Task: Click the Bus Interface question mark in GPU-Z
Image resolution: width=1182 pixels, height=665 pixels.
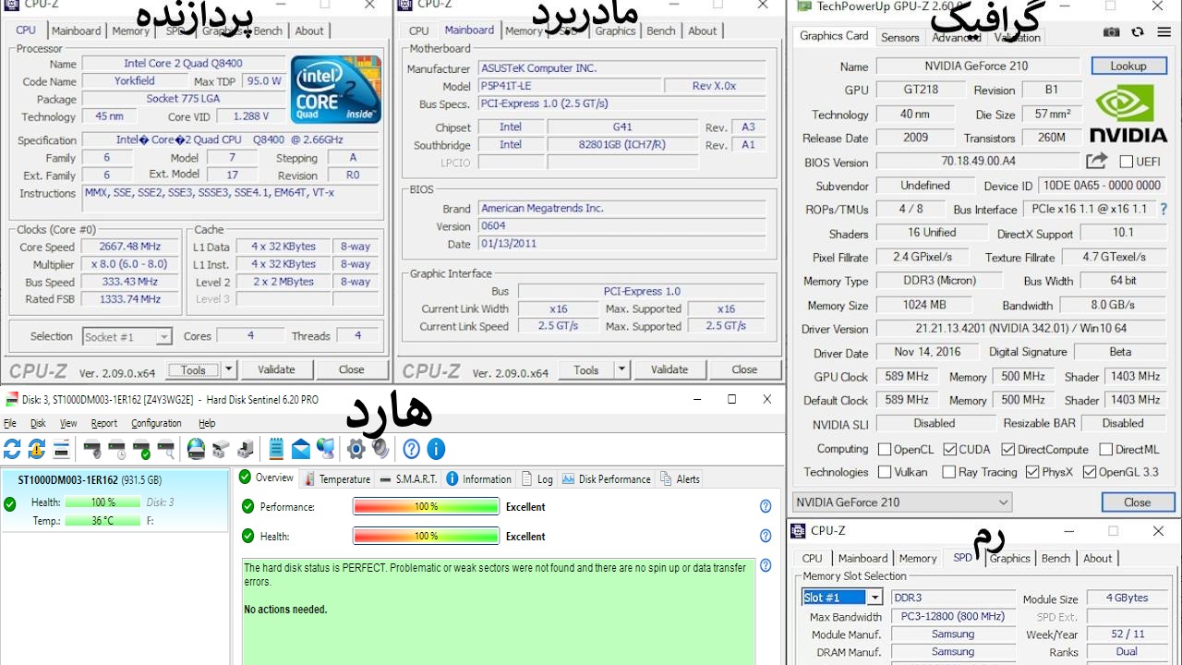Action: pyautogui.click(x=1164, y=210)
